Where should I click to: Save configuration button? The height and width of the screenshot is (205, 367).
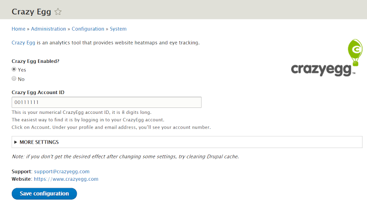(44, 194)
